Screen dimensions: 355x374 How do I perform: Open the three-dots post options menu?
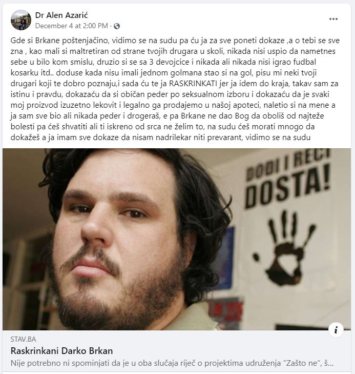pos(333,19)
